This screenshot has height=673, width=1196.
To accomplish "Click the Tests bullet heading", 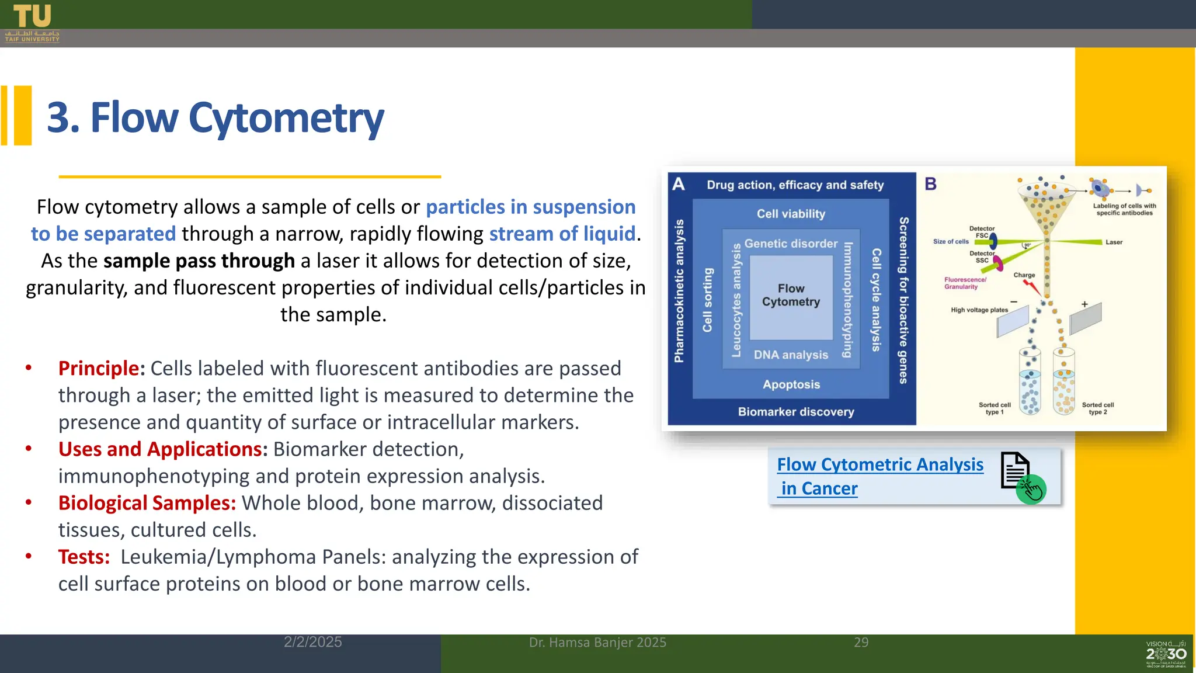I will coord(84,557).
